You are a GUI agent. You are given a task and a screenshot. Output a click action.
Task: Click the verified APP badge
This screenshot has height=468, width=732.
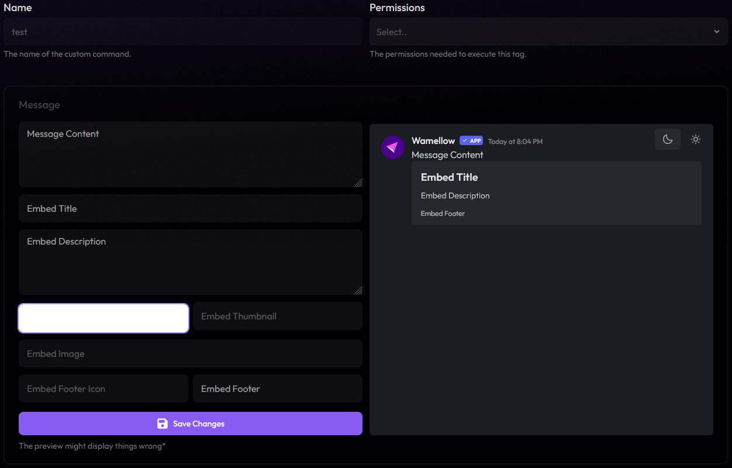[x=471, y=140]
